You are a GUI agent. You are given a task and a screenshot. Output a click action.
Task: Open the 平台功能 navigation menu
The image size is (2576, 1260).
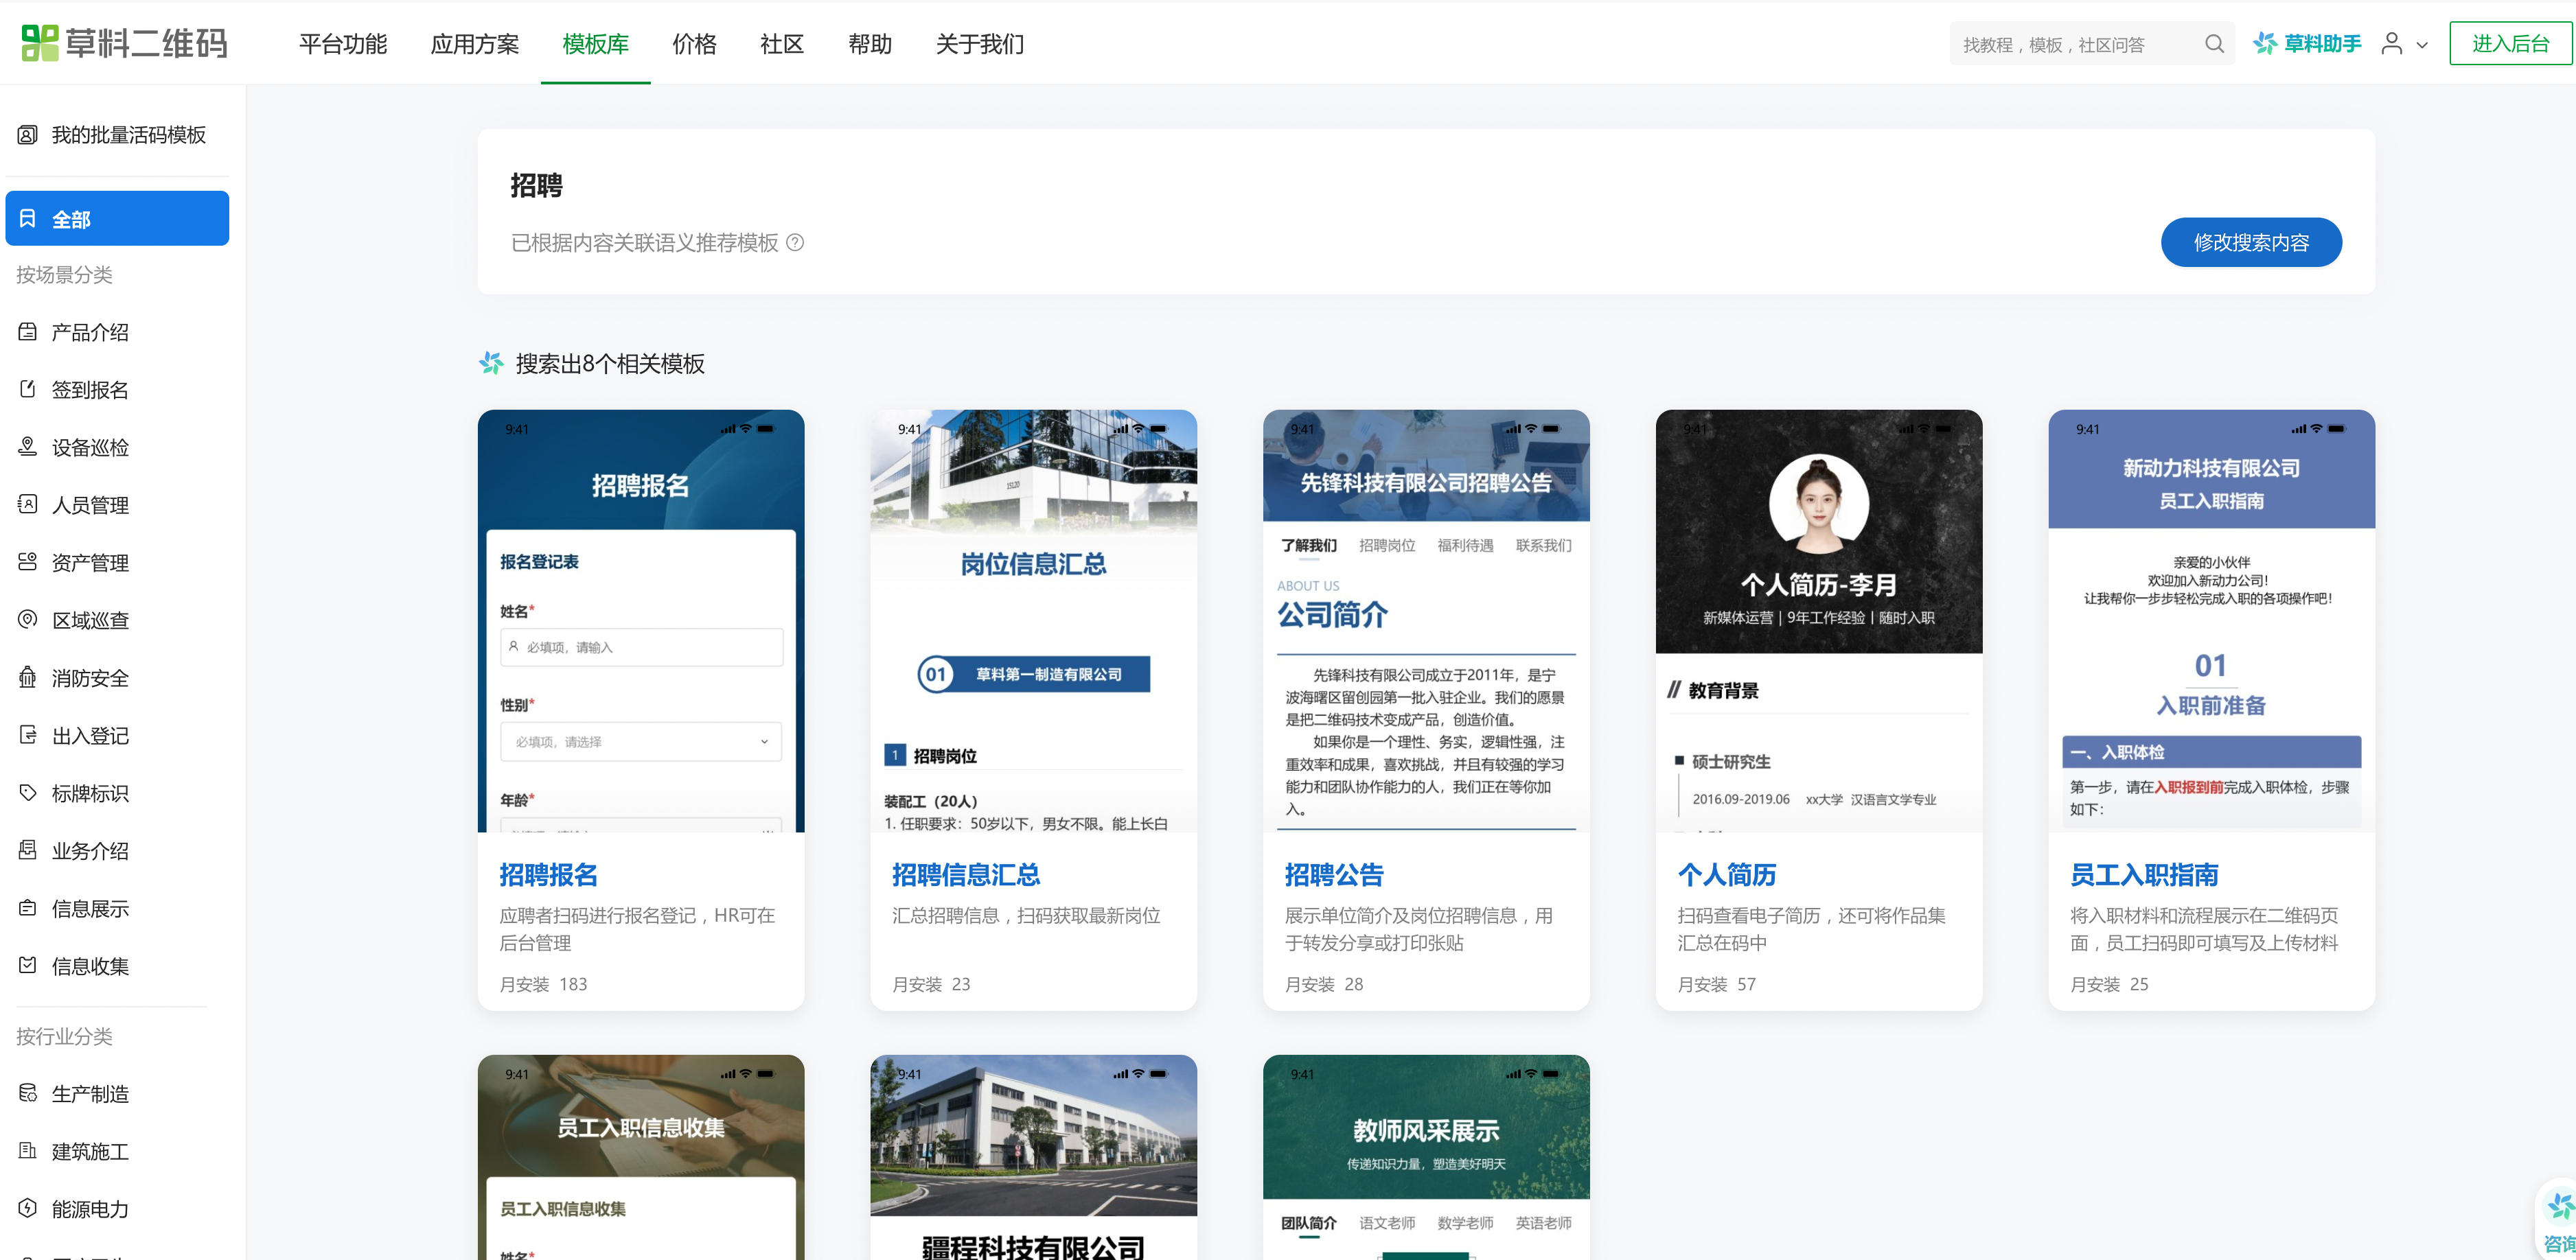[343, 44]
